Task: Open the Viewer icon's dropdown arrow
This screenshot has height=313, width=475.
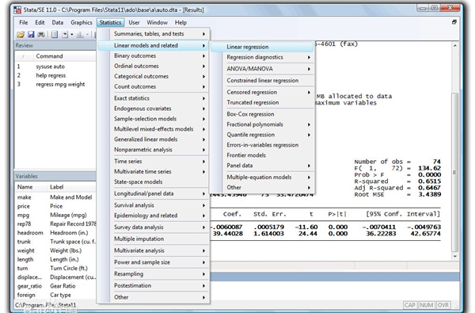Action: [x=72, y=35]
